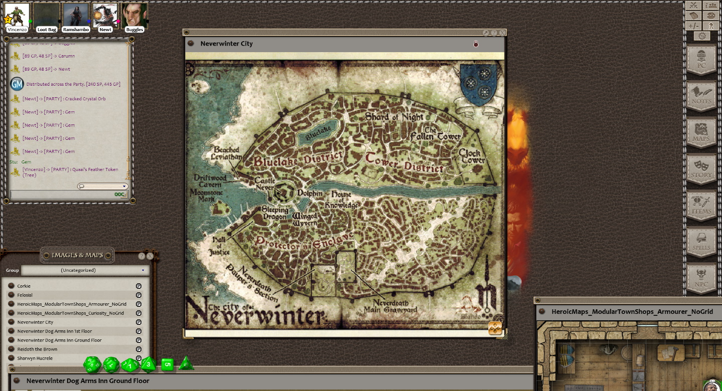
Task: Open the Calendar icon
Action: coord(693,16)
